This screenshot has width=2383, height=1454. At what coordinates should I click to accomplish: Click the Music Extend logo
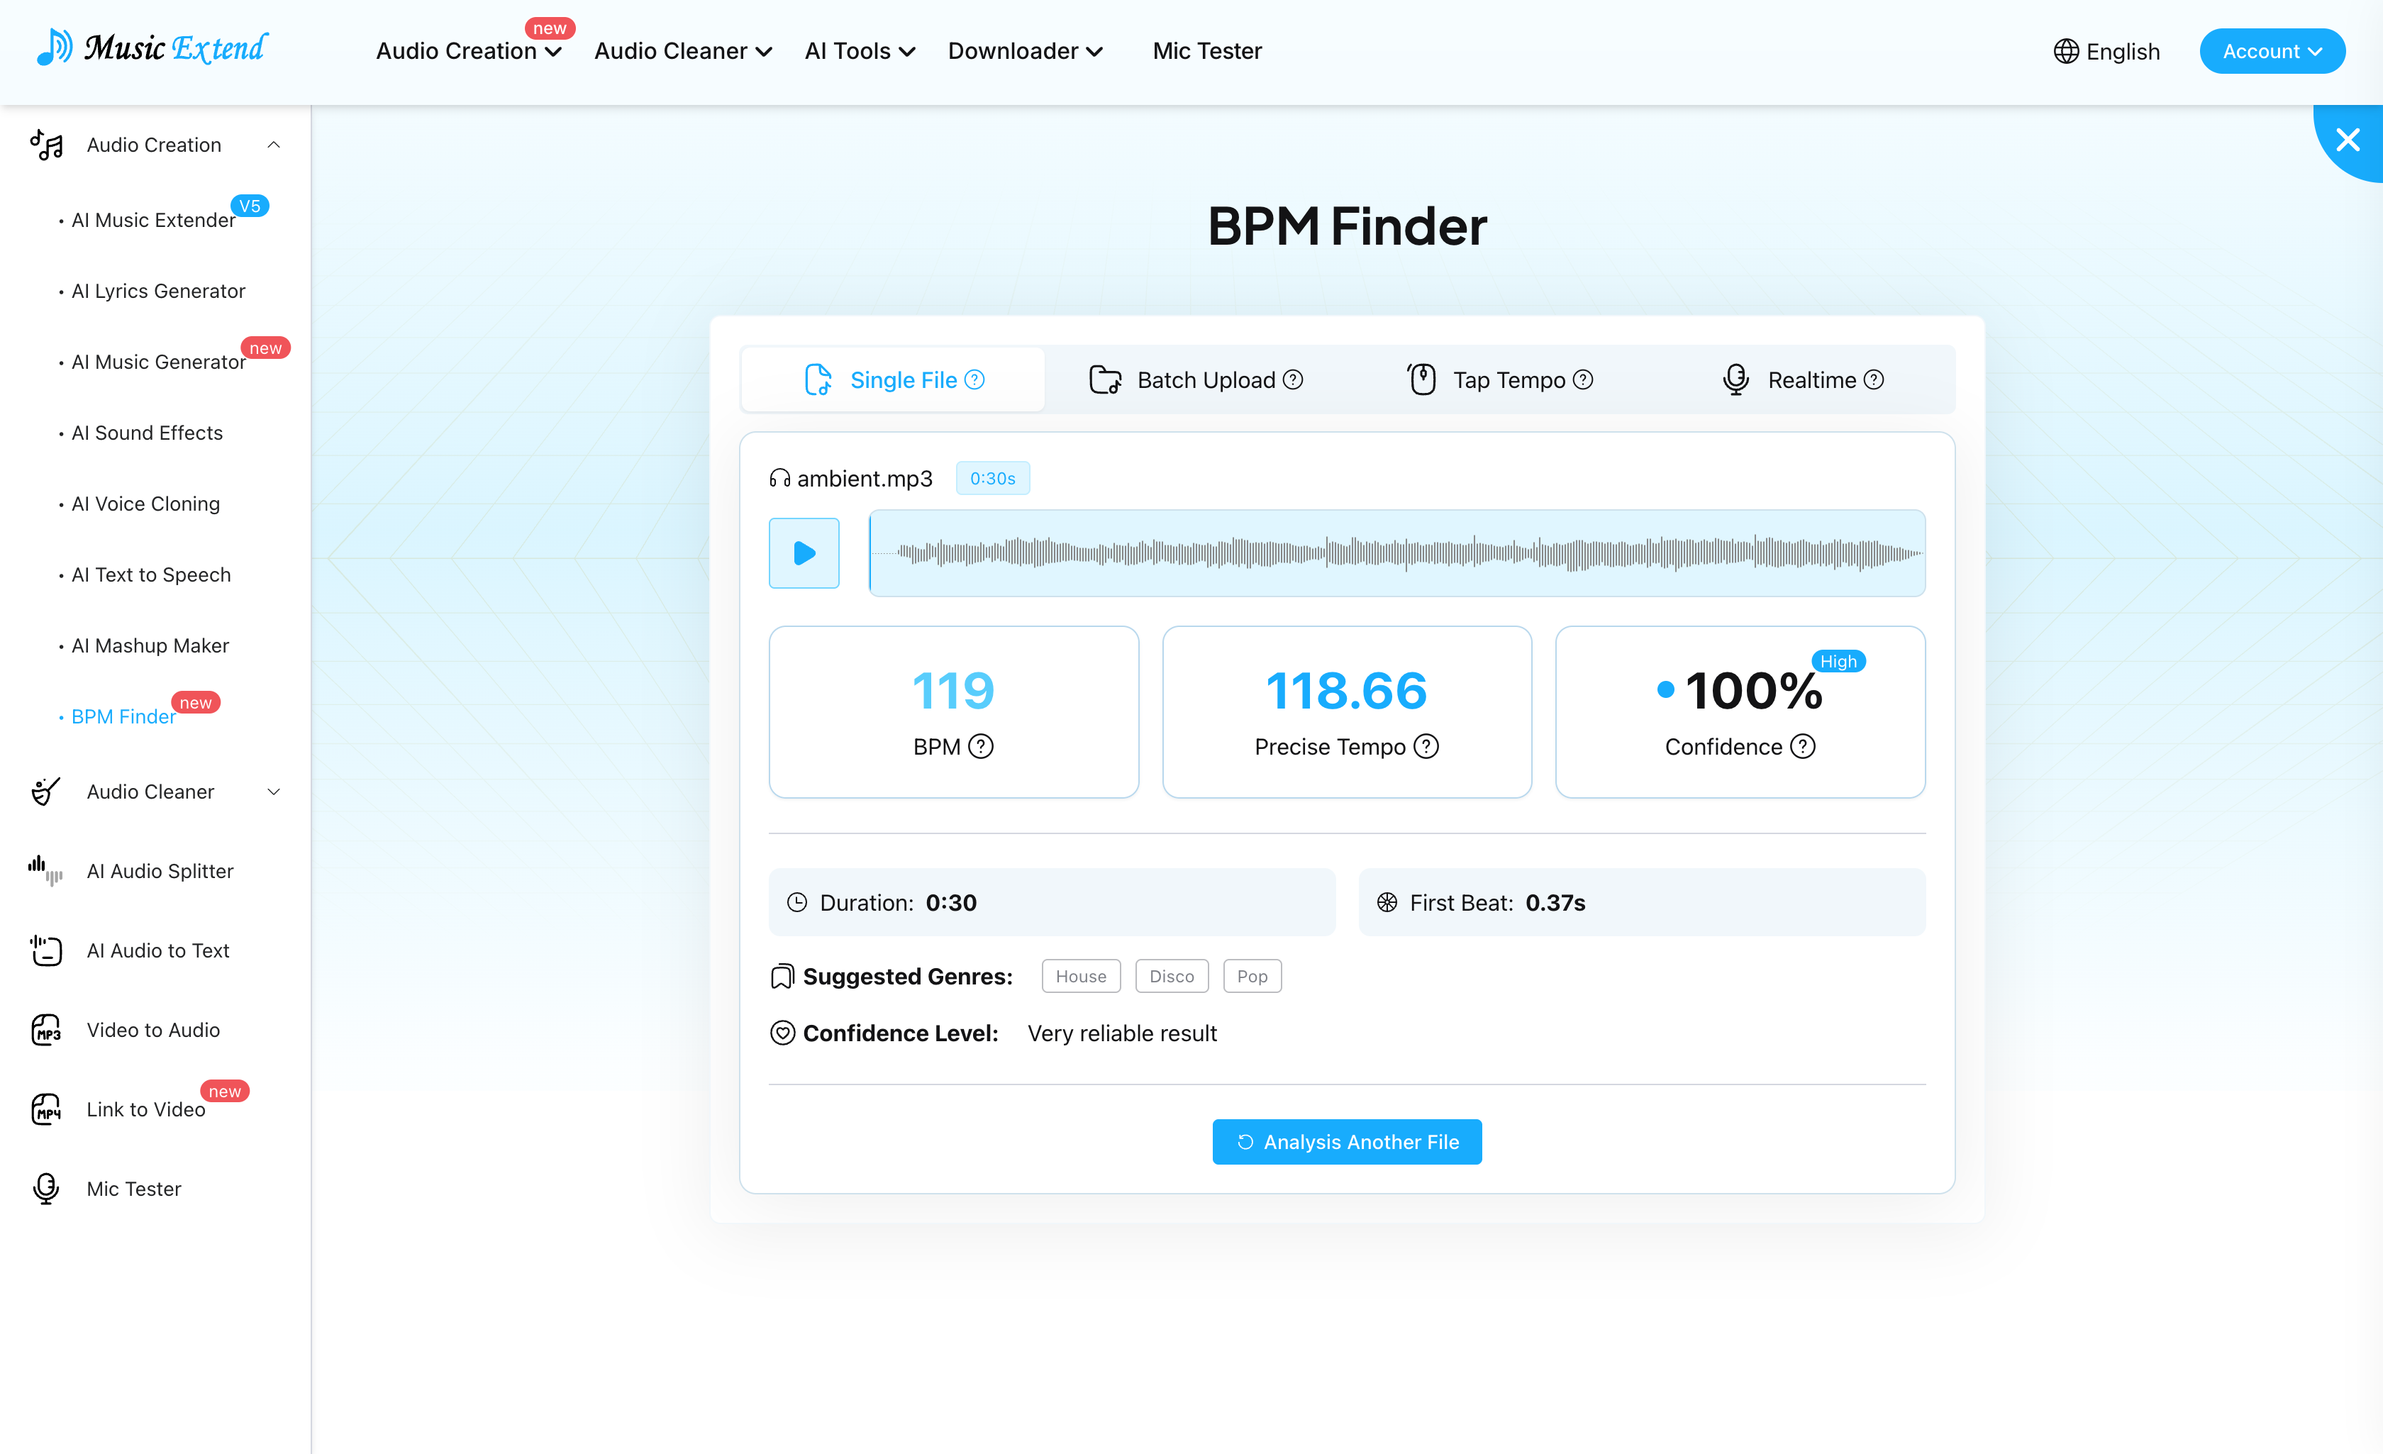tap(152, 48)
